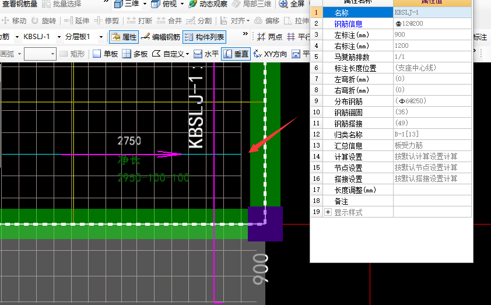Click the 打断 break tool
The width and height of the screenshot is (491, 305).
click(139, 20)
